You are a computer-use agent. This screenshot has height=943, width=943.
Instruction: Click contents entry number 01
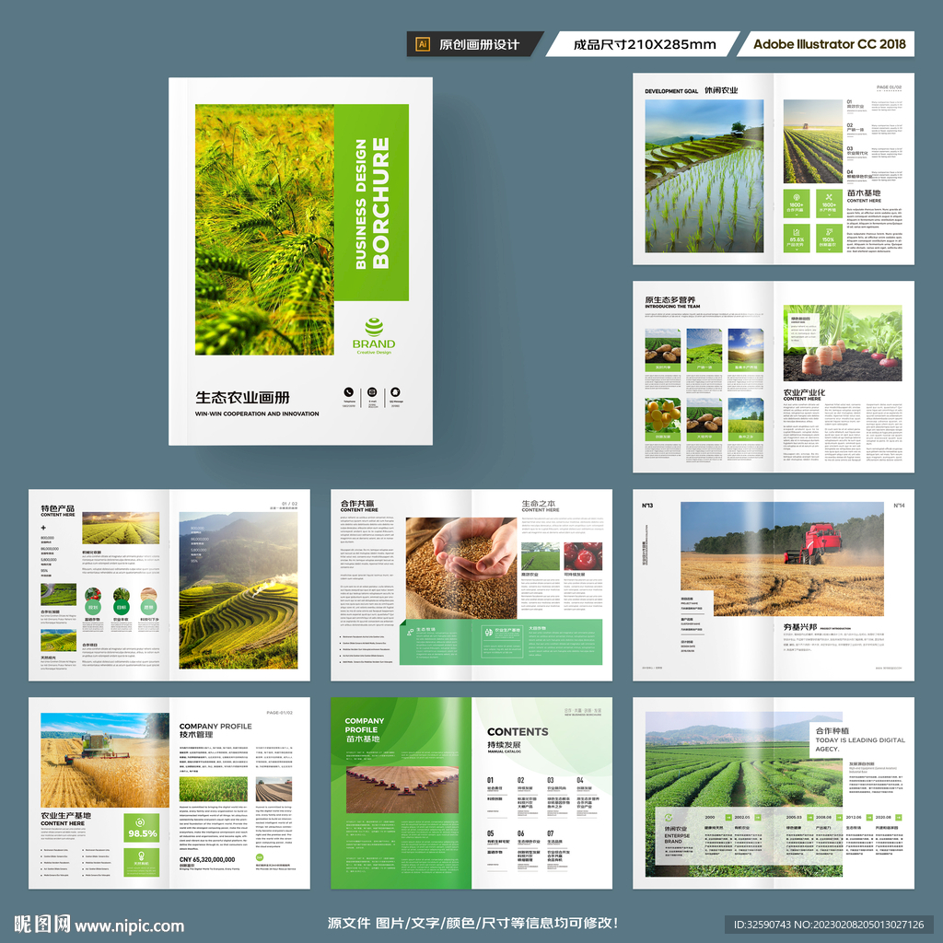tap(490, 780)
